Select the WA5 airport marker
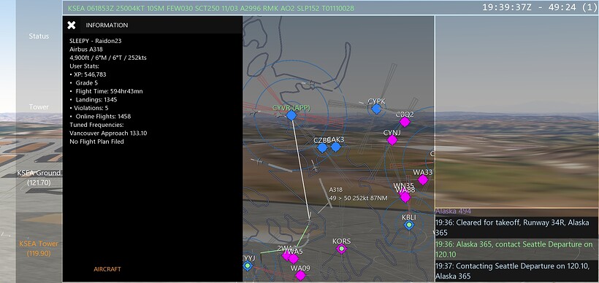The width and height of the screenshot is (599, 283). click(x=294, y=259)
